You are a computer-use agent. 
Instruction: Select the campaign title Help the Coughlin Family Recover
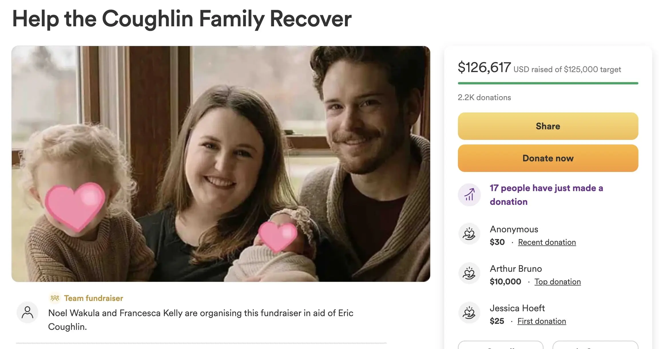pyautogui.click(x=182, y=19)
